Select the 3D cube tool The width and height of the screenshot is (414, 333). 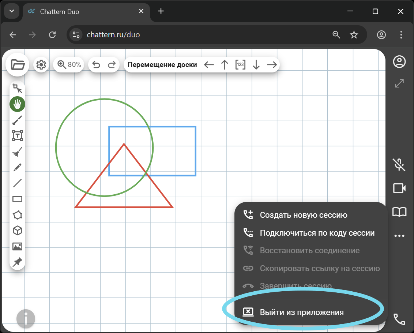click(x=17, y=231)
